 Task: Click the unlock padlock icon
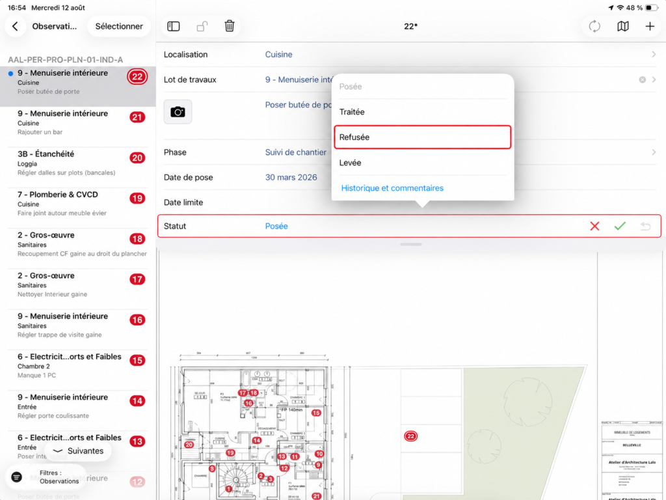pos(202,26)
